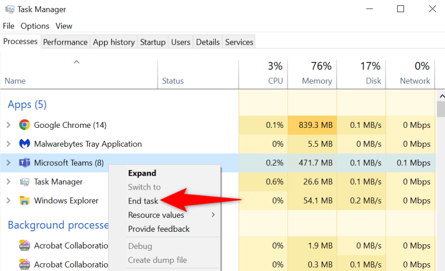The height and width of the screenshot is (271, 445).
Task: Switch to the Performance tab
Action: click(x=65, y=42)
